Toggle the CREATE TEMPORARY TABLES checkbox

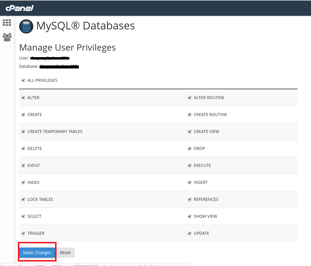pos(23,132)
